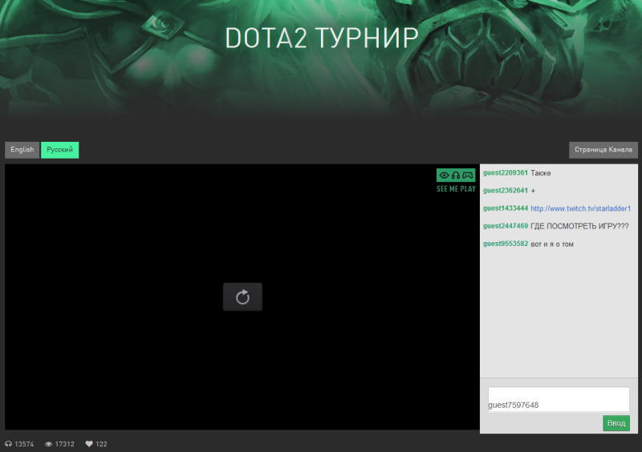Click the message 'ГДЕ ПОСМОТРЕТЬ ИГРУ???'
This screenshot has height=452, width=642.
click(x=579, y=226)
